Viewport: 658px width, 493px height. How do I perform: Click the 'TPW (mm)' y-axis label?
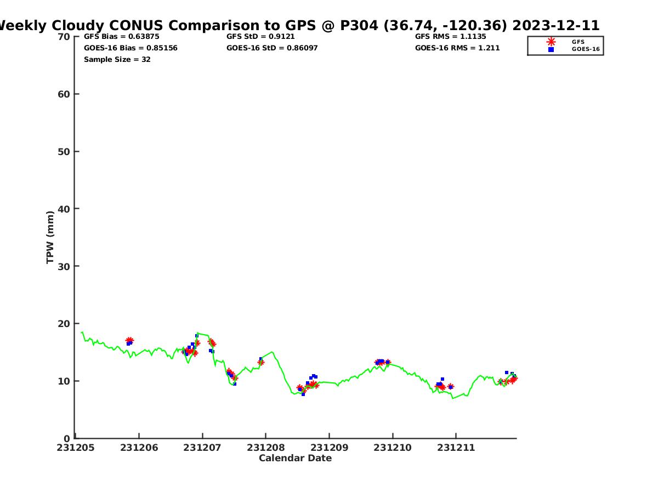[x=50, y=237]
